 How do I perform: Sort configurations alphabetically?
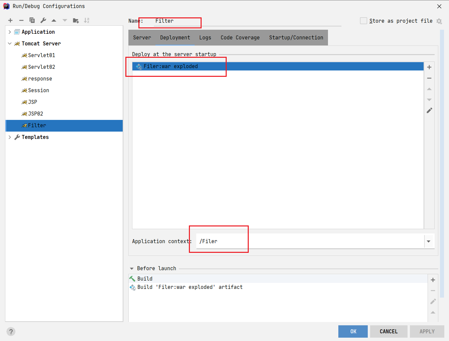point(87,20)
